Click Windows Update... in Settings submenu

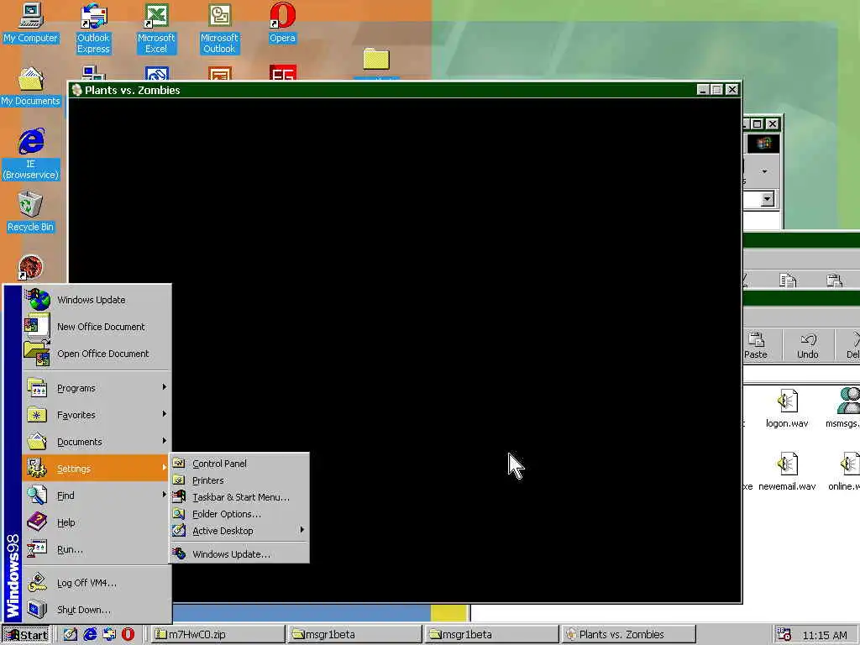coord(239,554)
